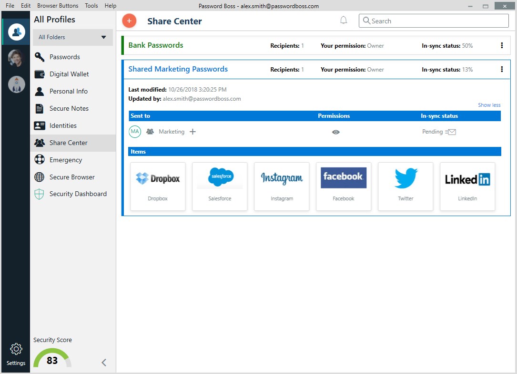517x374 pixels.
Task: Click the search magnifier icon
Action: [366, 21]
